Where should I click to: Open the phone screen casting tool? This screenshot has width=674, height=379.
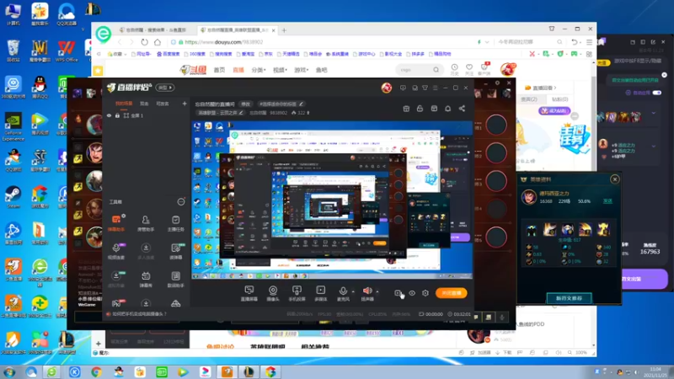coord(297,293)
